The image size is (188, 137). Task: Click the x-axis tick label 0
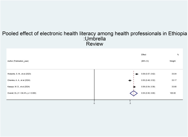pos(94,103)
